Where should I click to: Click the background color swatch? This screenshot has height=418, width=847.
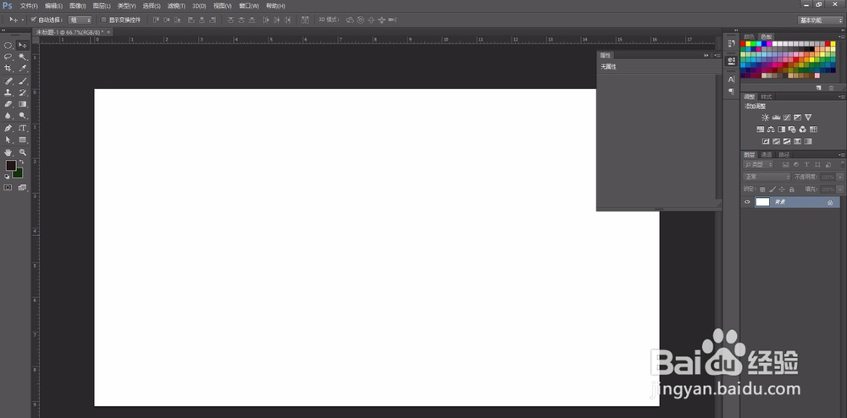(x=19, y=173)
